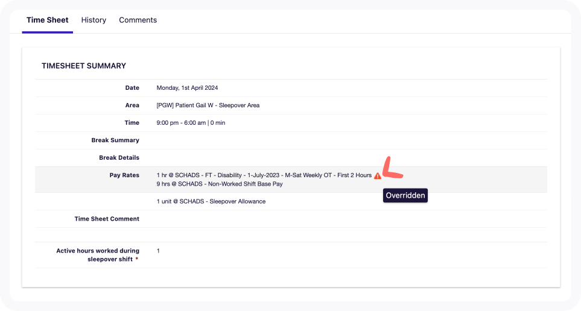Select the date Monday, 1st April 2024
Viewport: 581px width, 311px height.
tap(187, 88)
